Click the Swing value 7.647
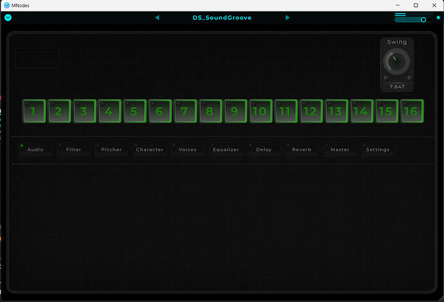The width and height of the screenshot is (444, 302). [397, 87]
